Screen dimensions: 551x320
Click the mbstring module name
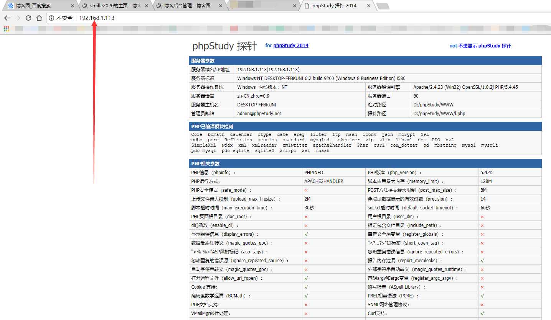coord(445,145)
